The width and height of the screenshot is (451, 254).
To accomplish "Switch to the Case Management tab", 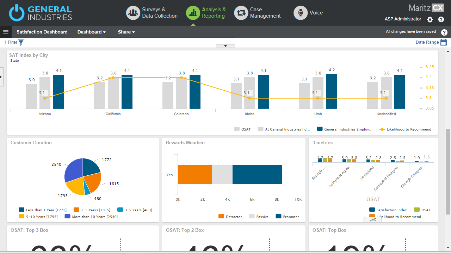I will (258, 13).
